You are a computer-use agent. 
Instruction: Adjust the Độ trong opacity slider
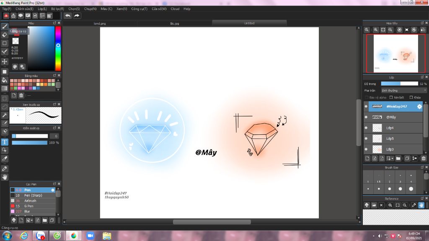click(x=399, y=84)
